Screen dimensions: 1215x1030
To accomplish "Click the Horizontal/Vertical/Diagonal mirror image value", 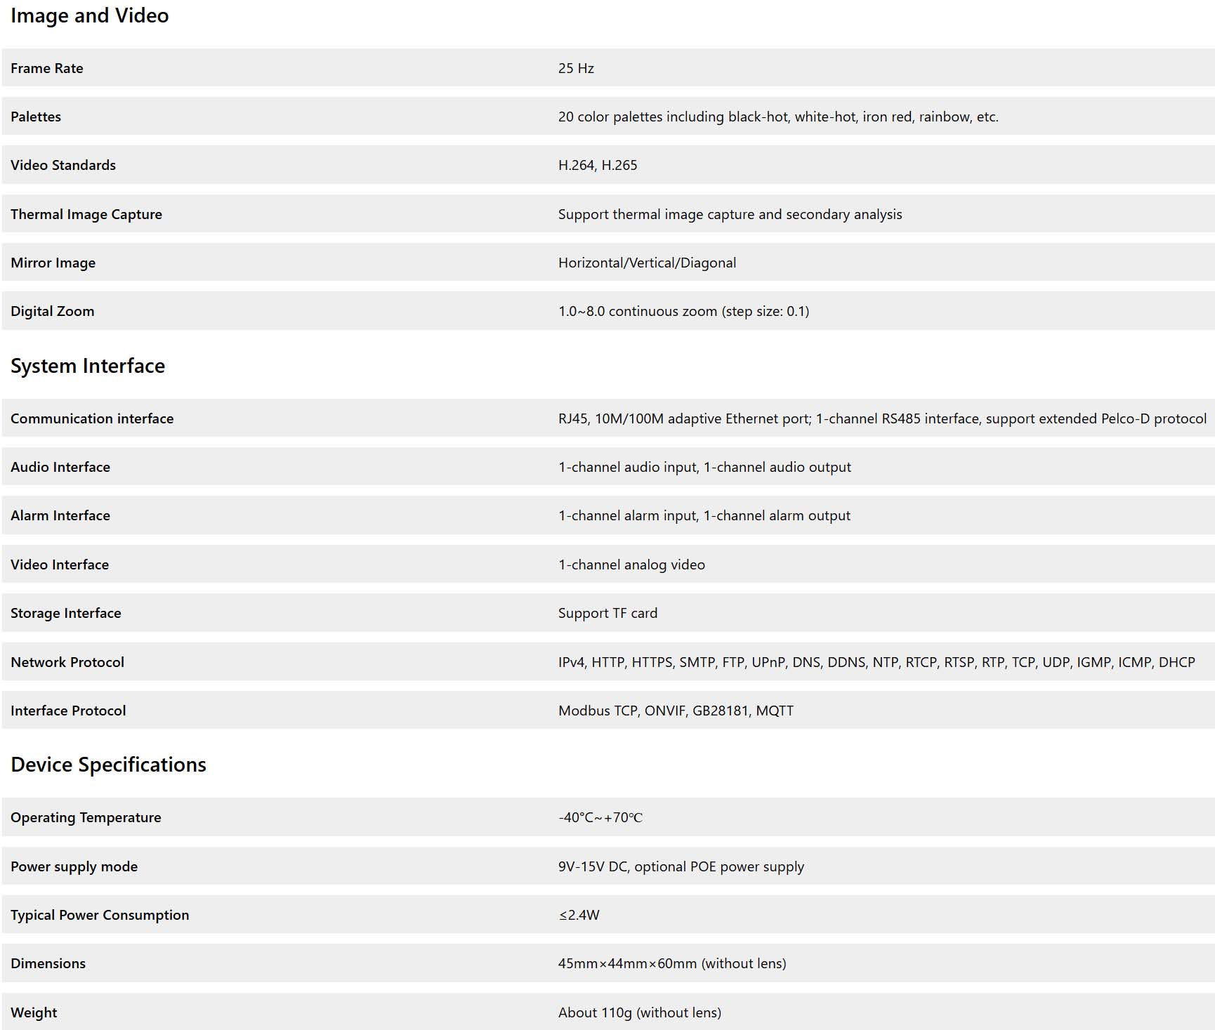I will (647, 263).
